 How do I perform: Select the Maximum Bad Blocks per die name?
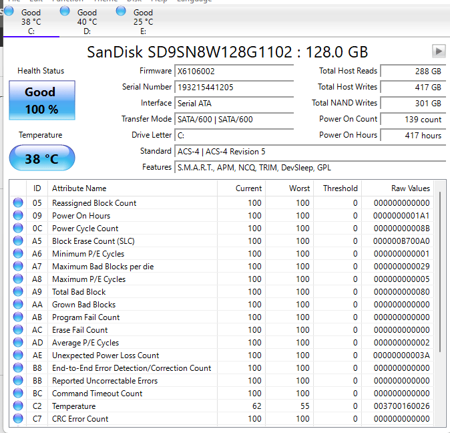click(x=103, y=267)
